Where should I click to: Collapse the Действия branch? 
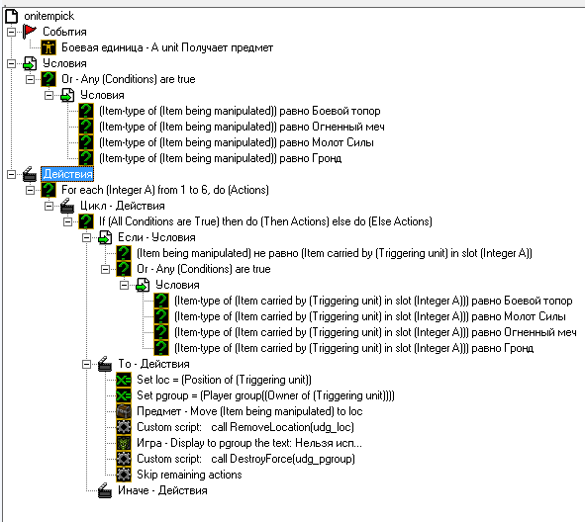11,174
